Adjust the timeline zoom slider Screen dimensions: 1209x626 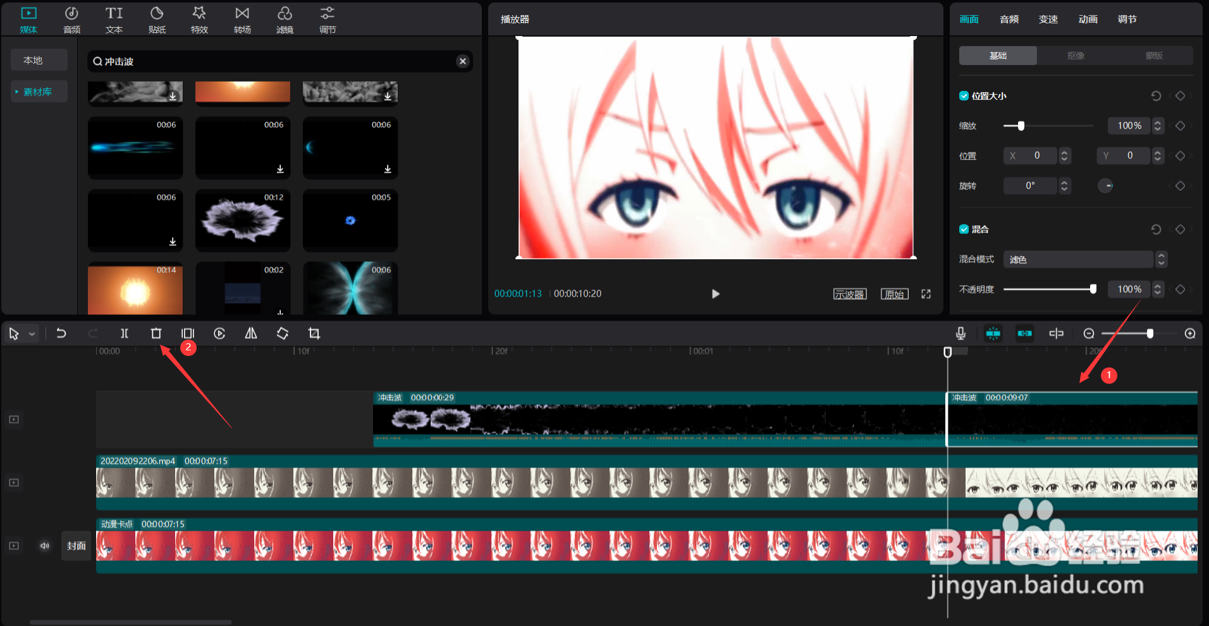[1150, 333]
